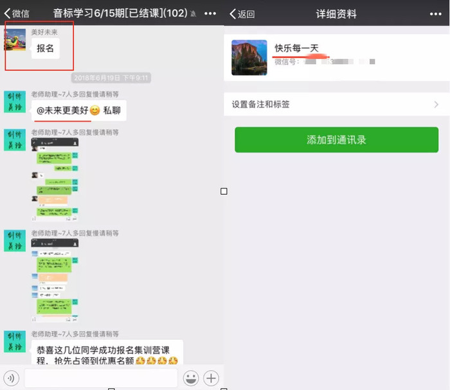Open the emoji sticker picker
Screen dimensions: 450x390
coord(191,378)
